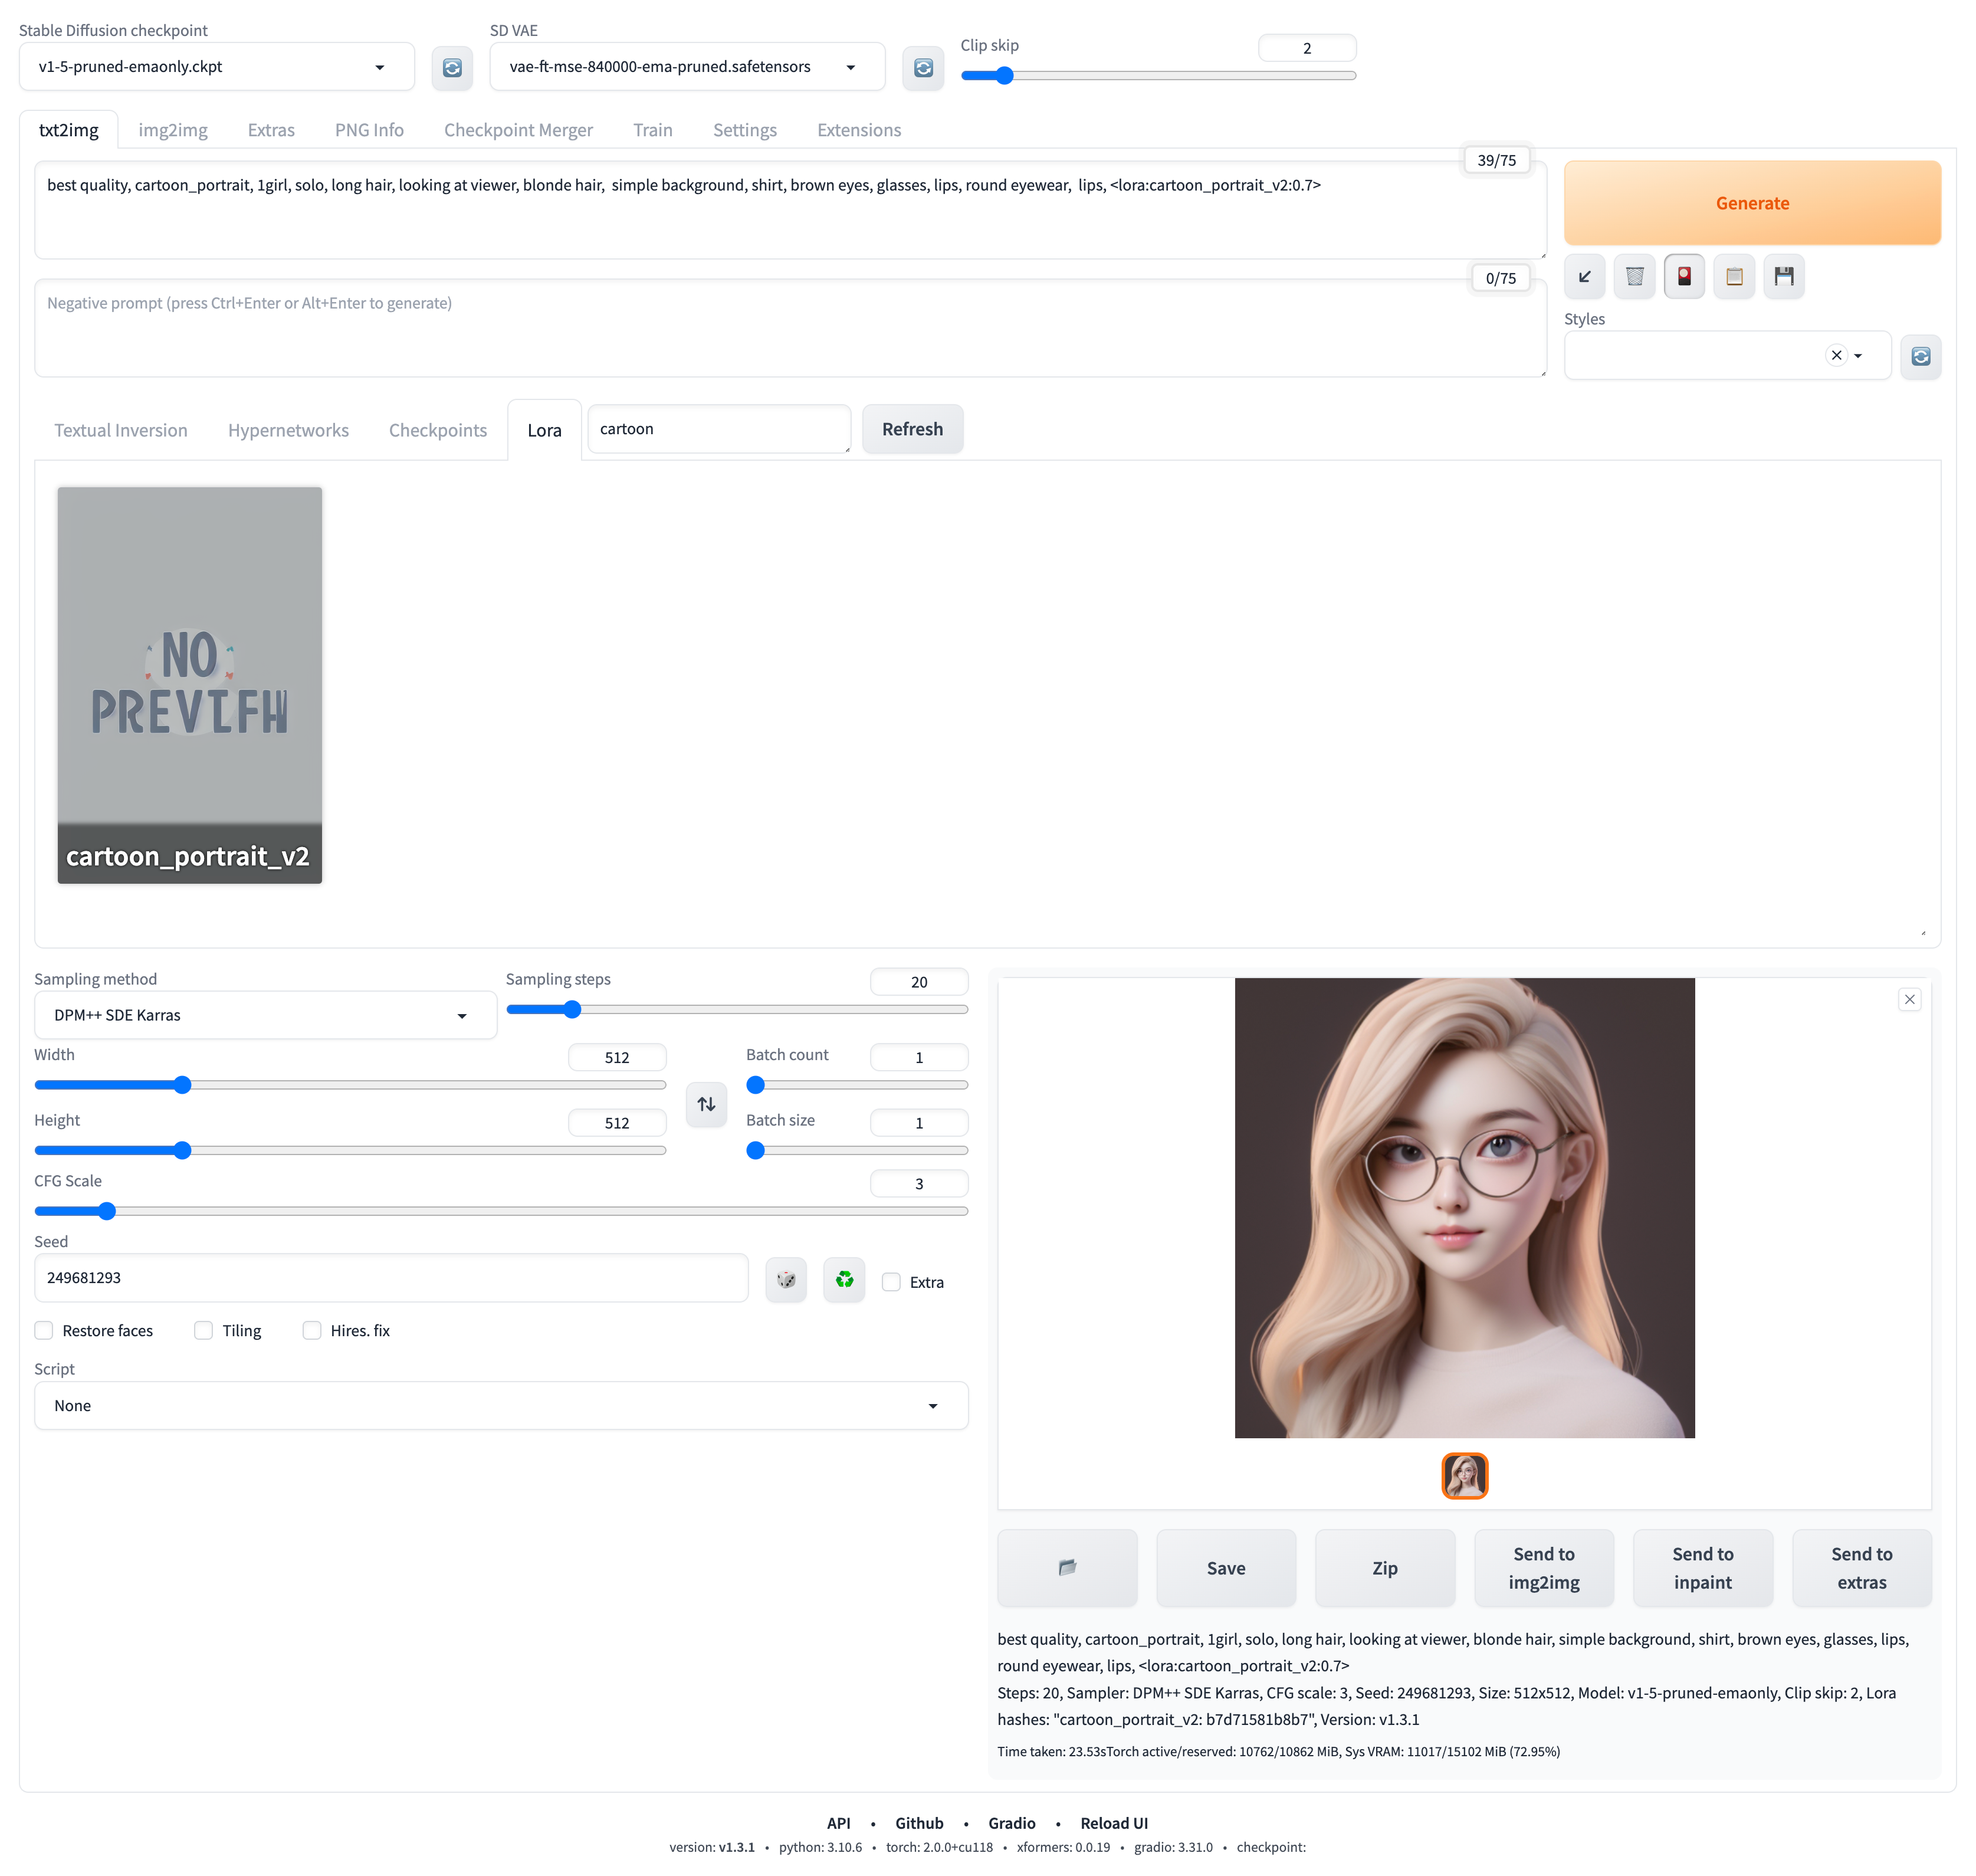Click the SD VAE refresh icon
Screen dimensions: 1976x1876
(922, 67)
